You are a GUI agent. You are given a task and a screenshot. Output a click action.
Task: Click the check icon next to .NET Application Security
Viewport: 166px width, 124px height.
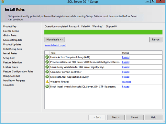(47, 77)
